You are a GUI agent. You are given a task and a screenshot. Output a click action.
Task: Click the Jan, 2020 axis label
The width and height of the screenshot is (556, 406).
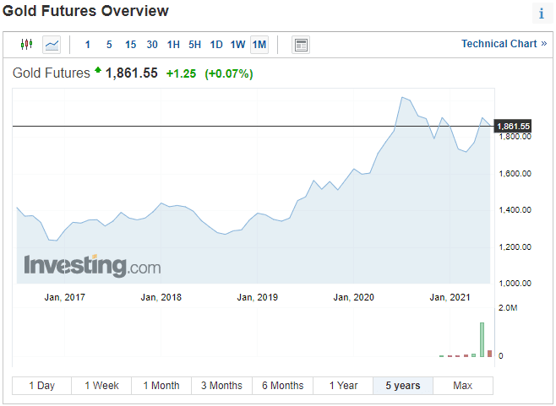(353, 297)
